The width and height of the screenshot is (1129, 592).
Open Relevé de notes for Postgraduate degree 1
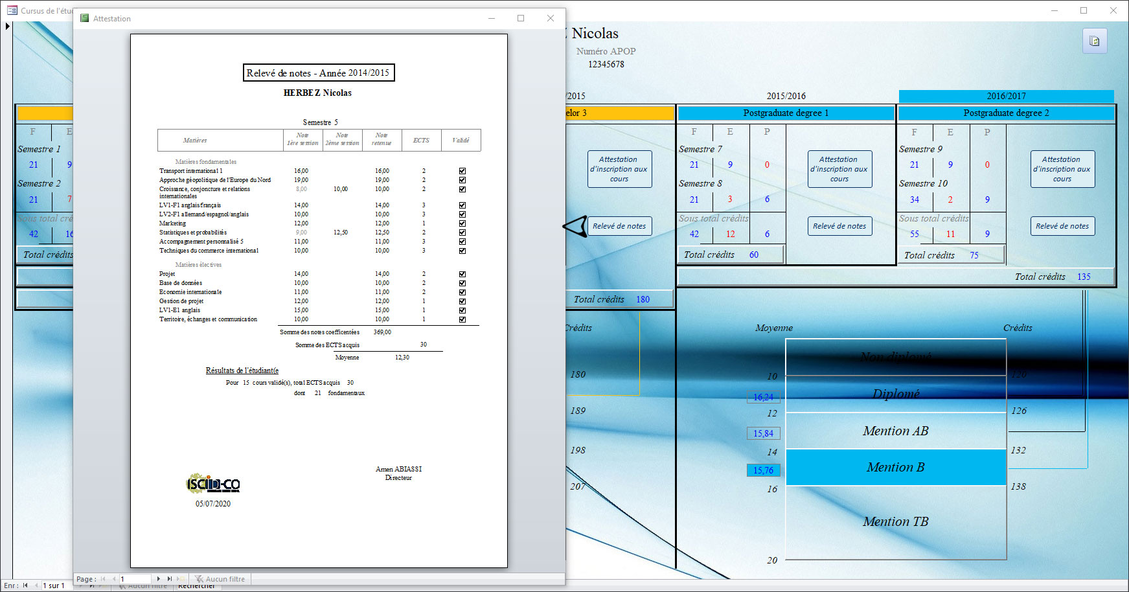click(839, 226)
